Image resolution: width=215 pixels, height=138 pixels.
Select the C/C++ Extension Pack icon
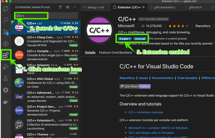[x=19, y=125]
